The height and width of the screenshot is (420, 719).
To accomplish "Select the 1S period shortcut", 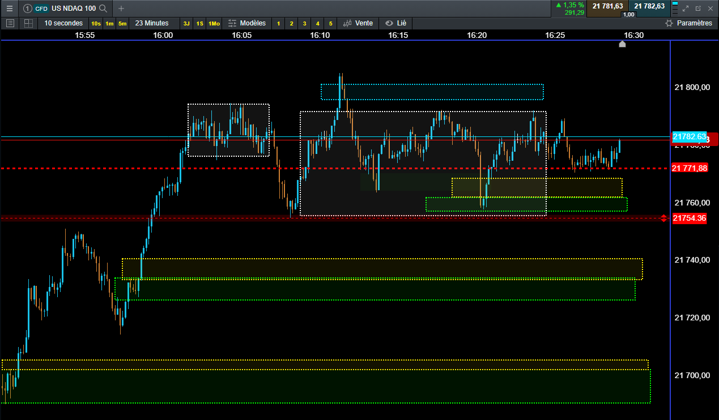I will [x=200, y=24].
